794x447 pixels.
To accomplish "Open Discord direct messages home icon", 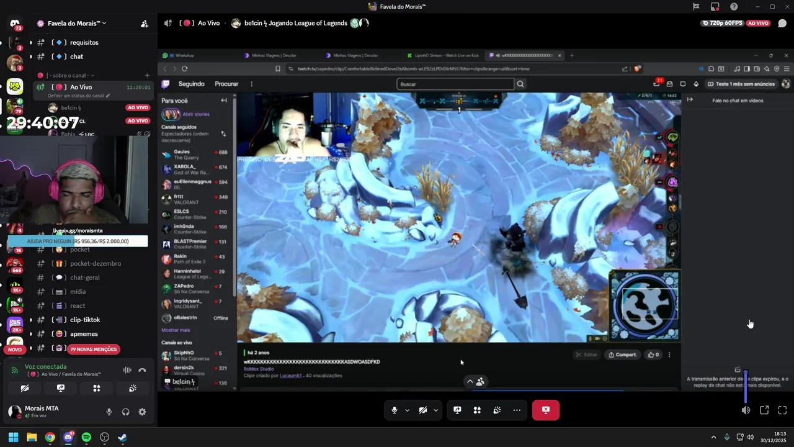I will point(15,24).
